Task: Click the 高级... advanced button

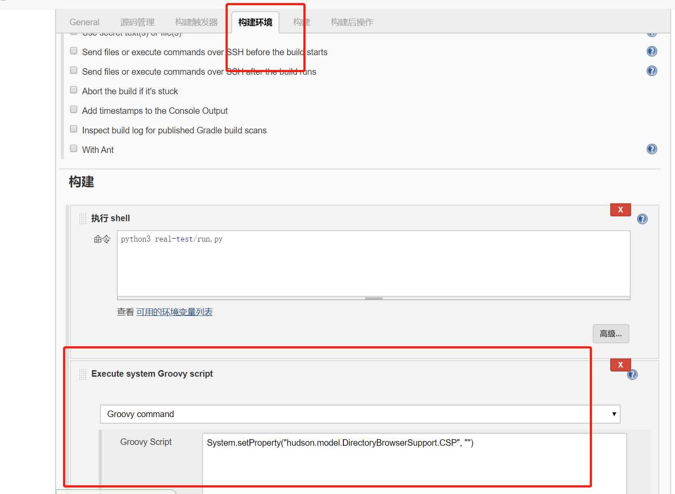Action: pyautogui.click(x=611, y=334)
